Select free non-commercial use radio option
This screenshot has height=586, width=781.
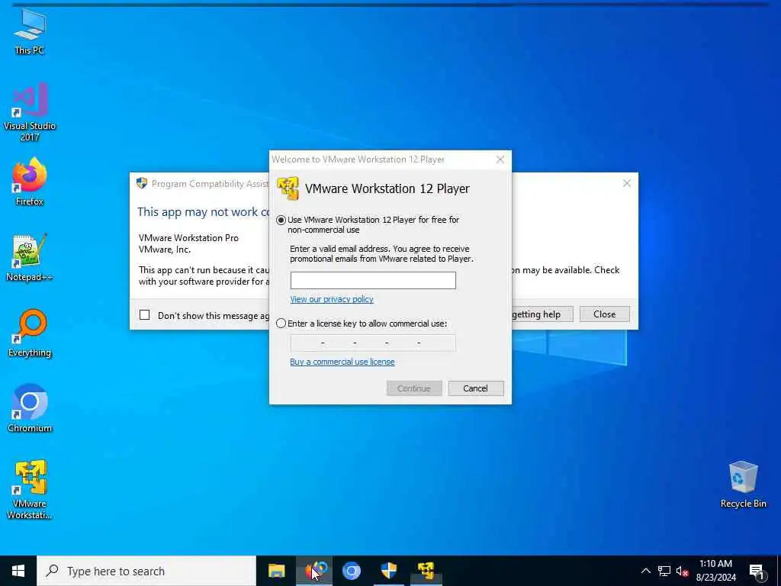click(x=281, y=220)
